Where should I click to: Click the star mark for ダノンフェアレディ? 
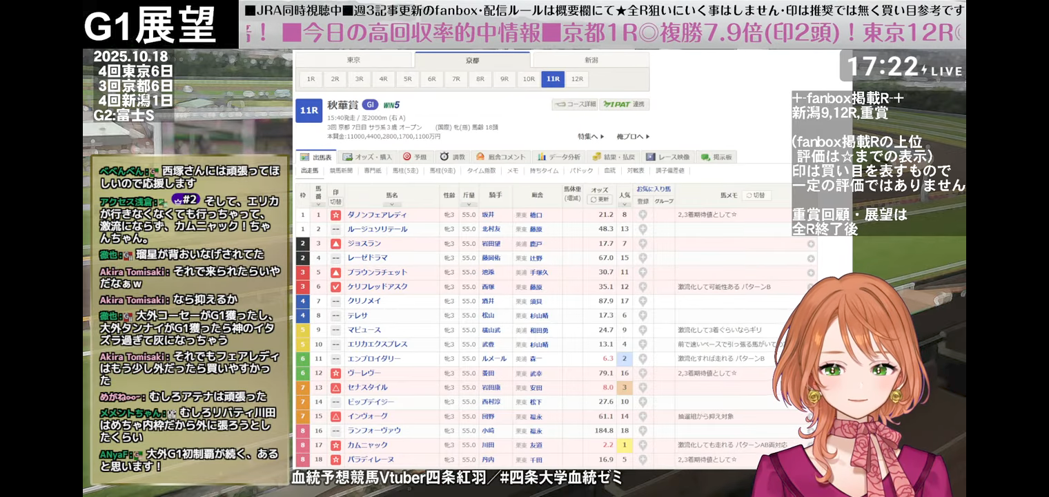click(x=335, y=215)
